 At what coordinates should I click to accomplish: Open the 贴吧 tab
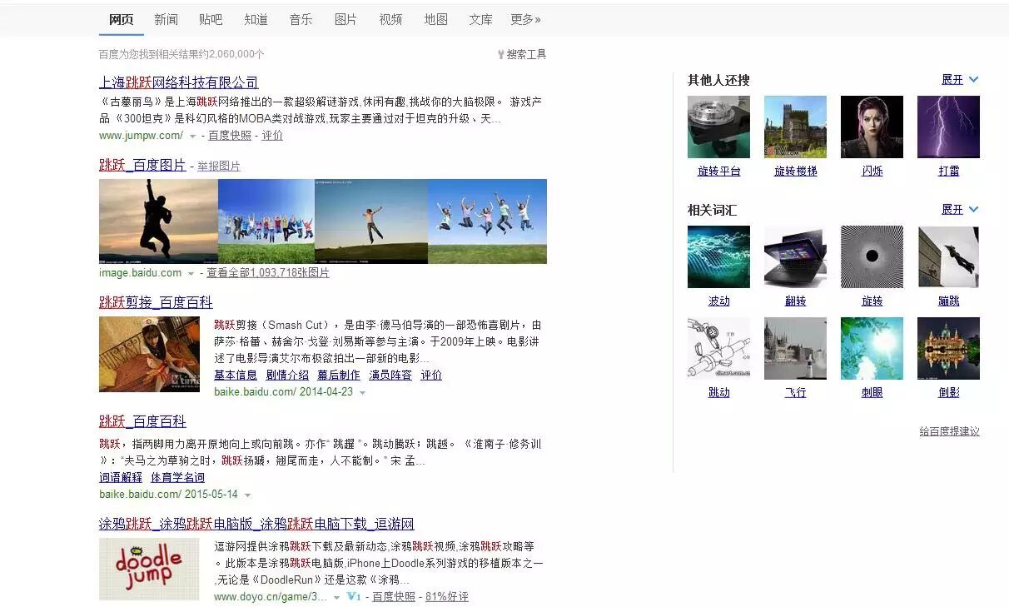pyautogui.click(x=211, y=19)
